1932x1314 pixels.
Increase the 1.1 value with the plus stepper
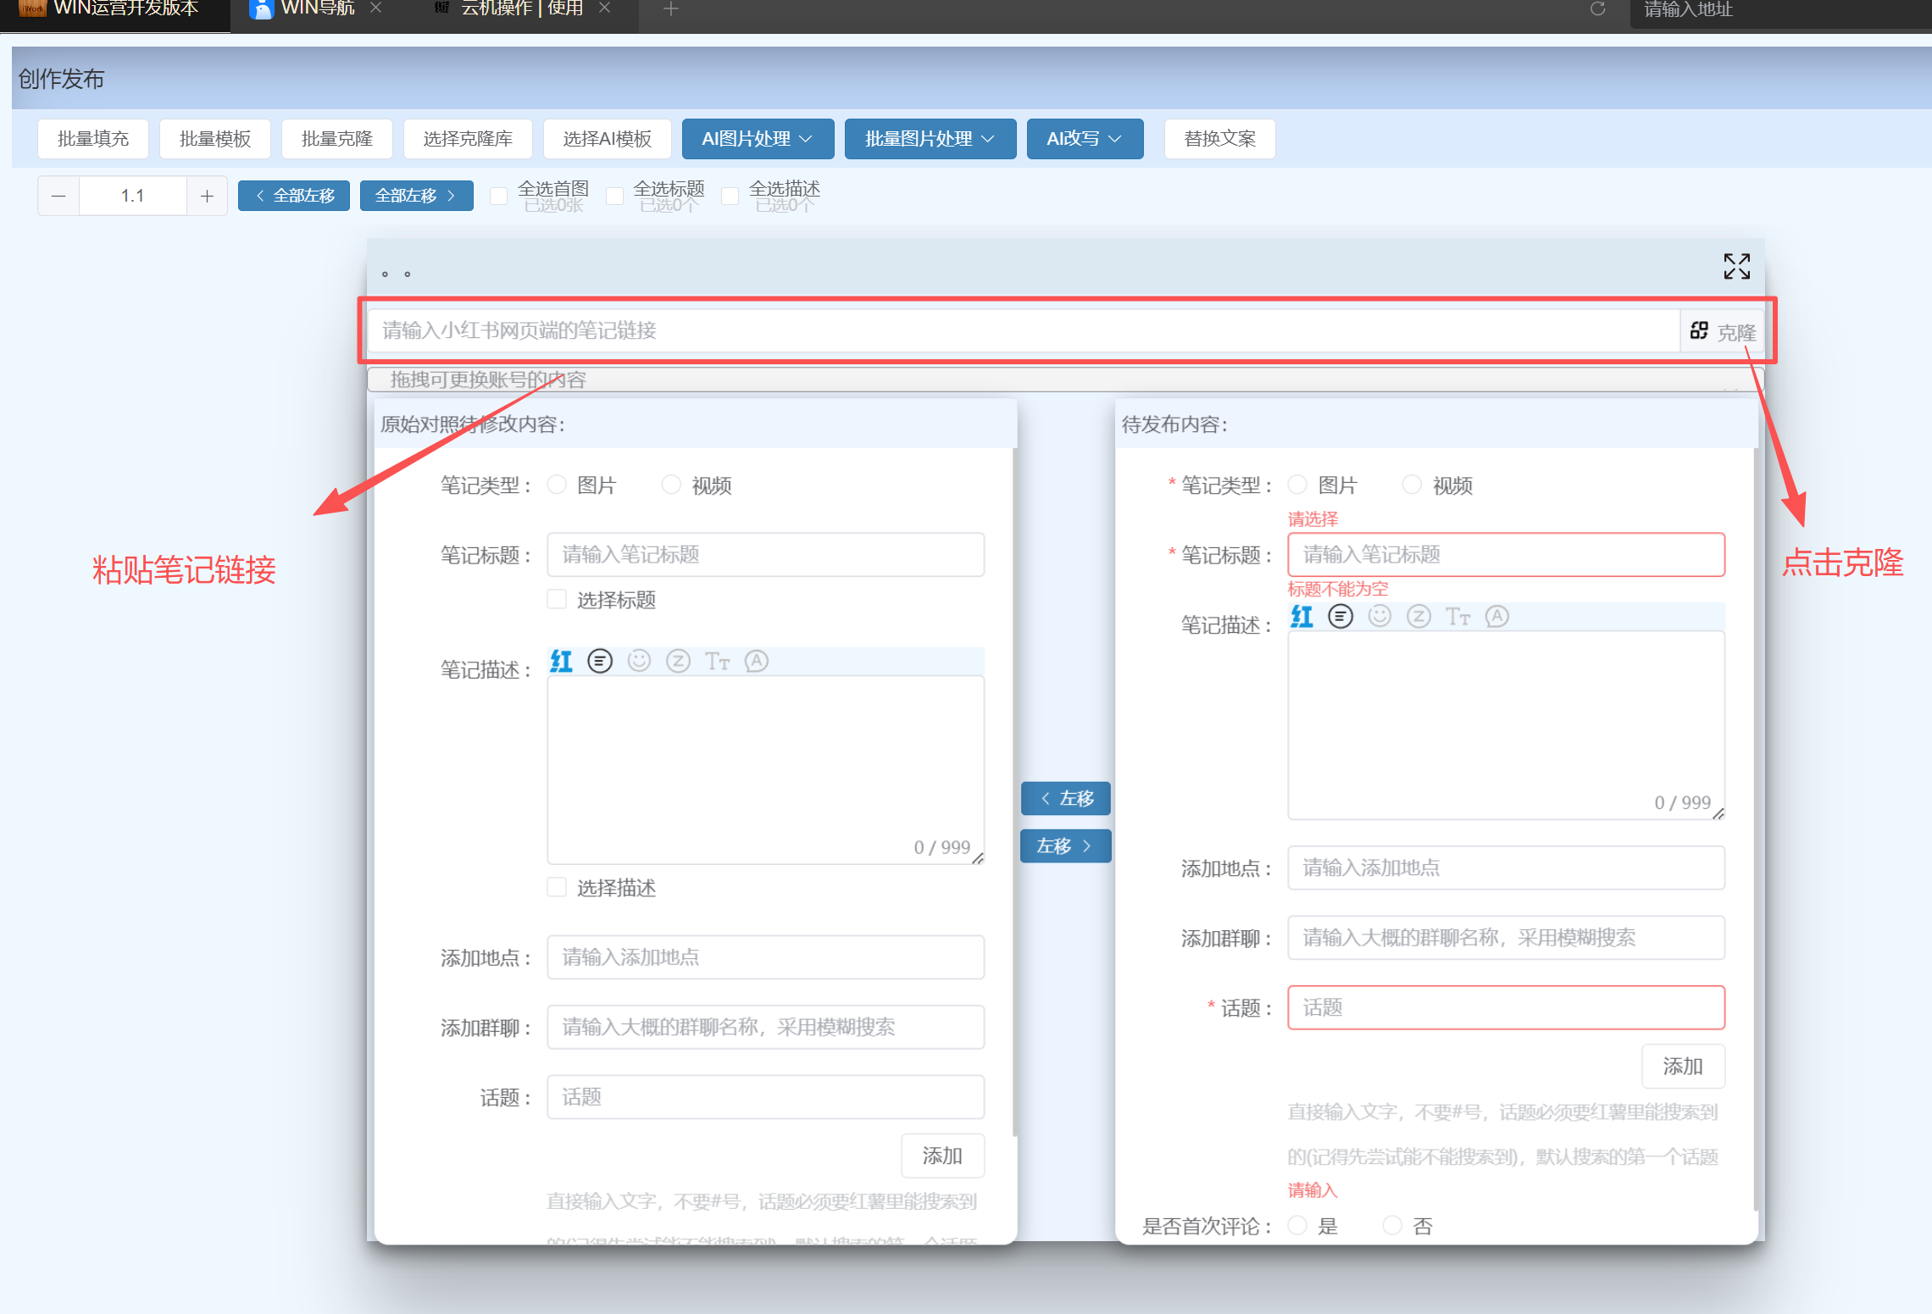pos(207,196)
